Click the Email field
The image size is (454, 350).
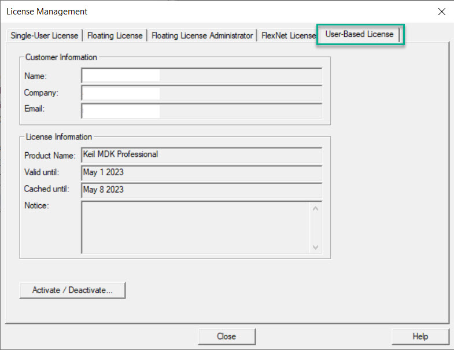click(x=201, y=111)
